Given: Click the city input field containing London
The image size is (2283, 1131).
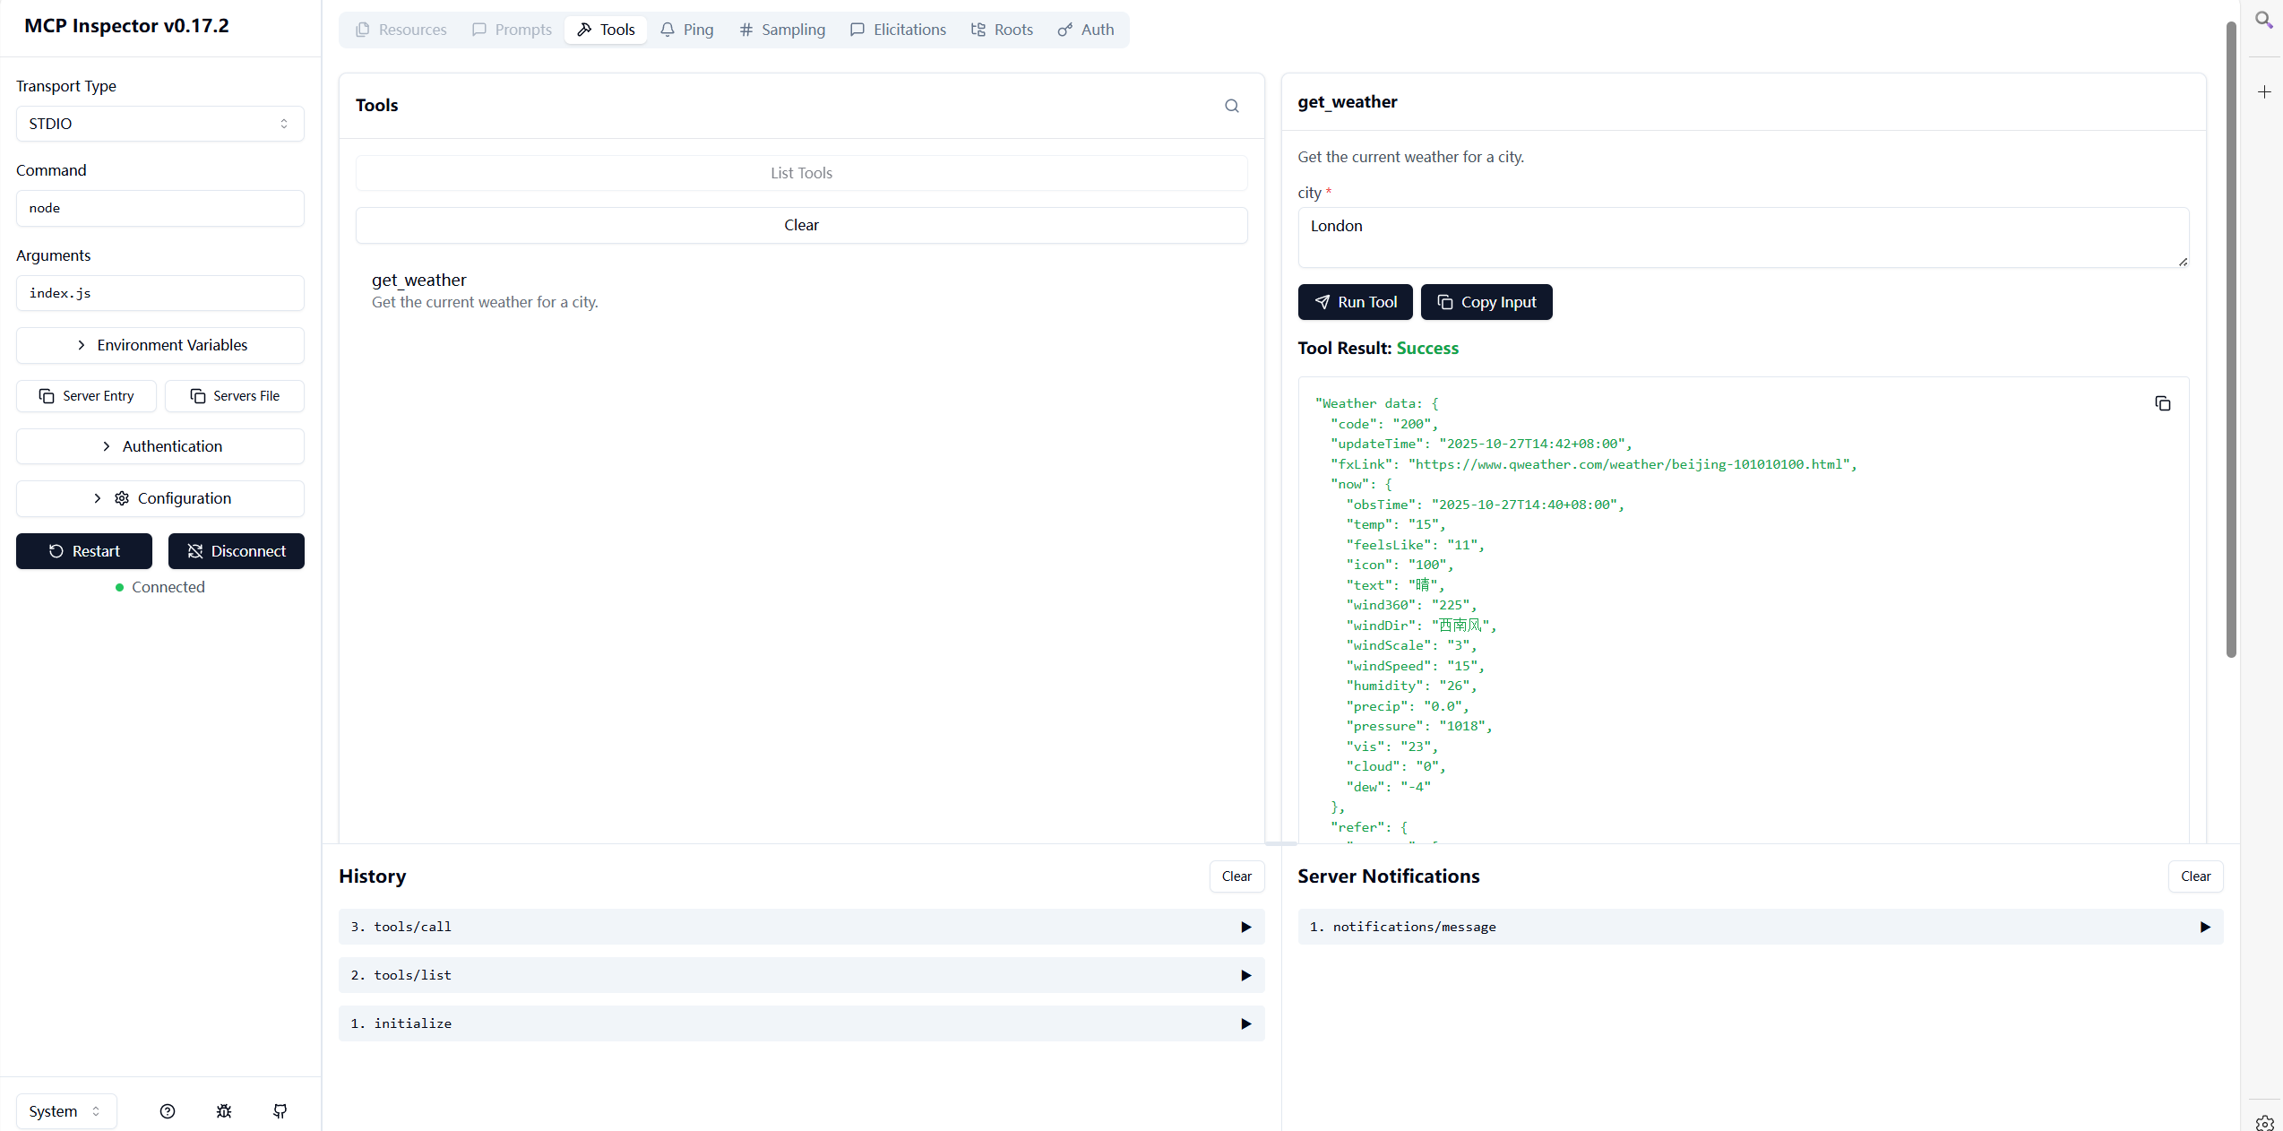Looking at the screenshot, I should pos(1742,237).
